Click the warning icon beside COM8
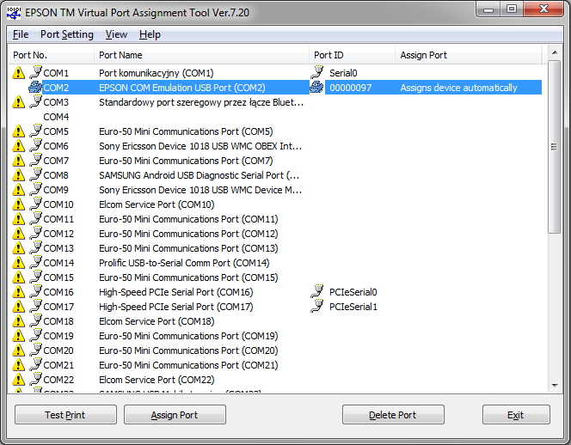This screenshot has width=571, height=445. [x=18, y=175]
